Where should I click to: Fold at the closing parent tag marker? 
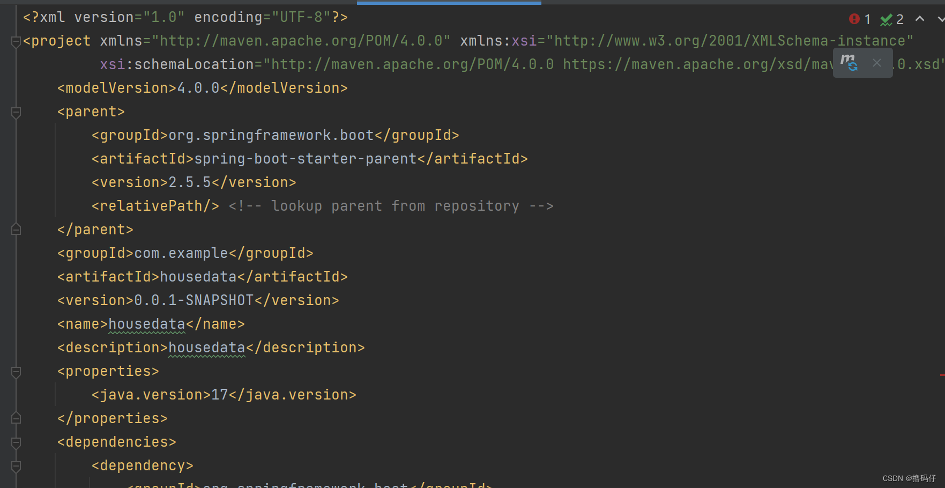point(16,230)
